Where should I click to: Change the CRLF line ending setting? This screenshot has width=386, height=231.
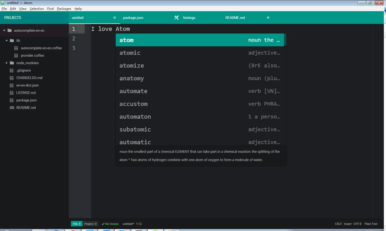(338, 224)
